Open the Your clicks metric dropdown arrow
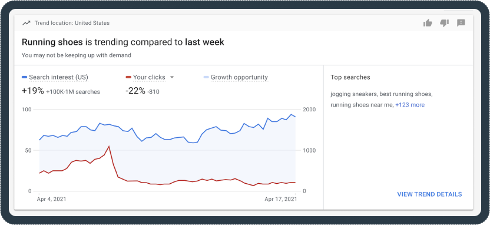The width and height of the screenshot is (490, 225). click(171, 77)
